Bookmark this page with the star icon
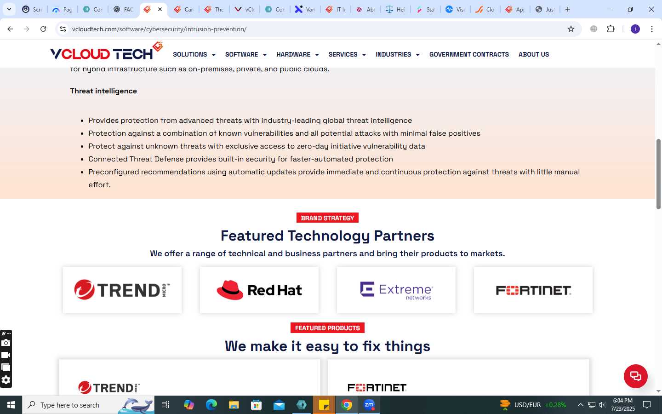 click(571, 29)
